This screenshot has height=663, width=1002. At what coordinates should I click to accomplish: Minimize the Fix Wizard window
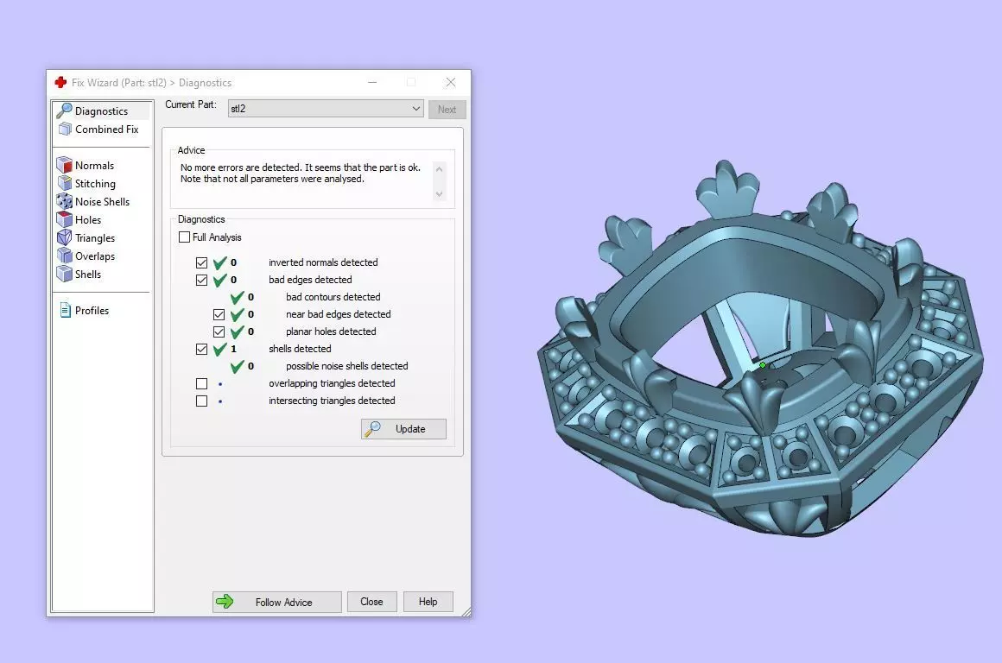point(372,82)
